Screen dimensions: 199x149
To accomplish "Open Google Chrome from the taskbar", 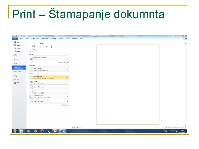I will [35, 131].
